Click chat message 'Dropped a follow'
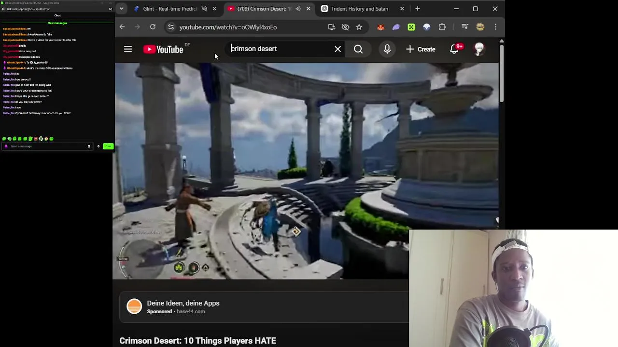This screenshot has width=618, height=347. tap(30, 57)
